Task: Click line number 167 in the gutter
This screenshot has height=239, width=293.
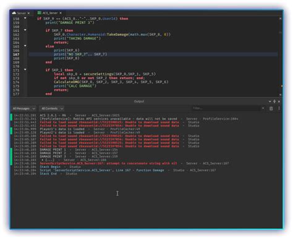Action: point(16,54)
